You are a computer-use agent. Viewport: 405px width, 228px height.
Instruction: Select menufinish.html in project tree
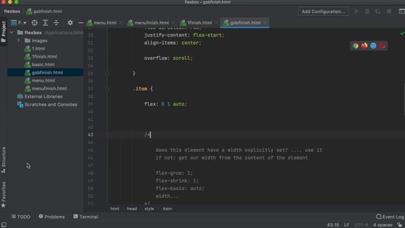[x=49, y=89]
